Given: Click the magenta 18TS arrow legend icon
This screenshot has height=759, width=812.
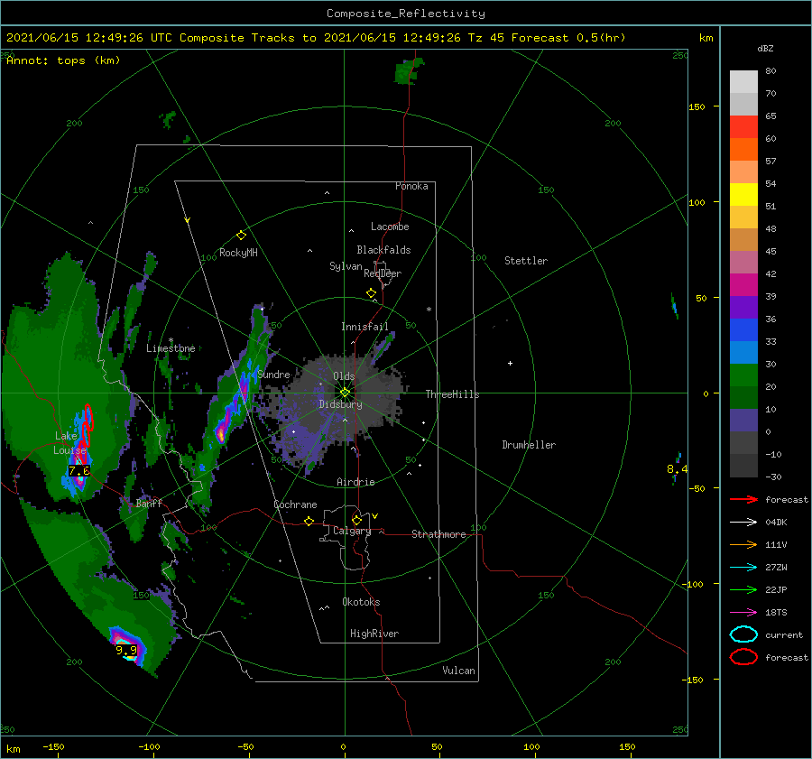Looking at the screenshot, I should click(x=743, y=613).
